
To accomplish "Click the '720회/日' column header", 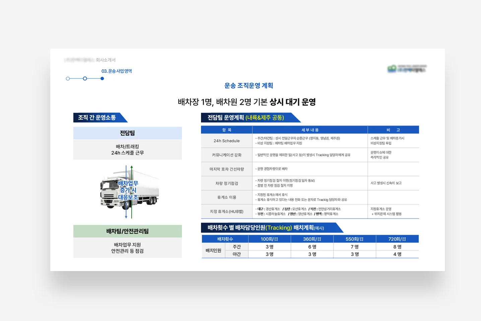I will tap(397, 239).
